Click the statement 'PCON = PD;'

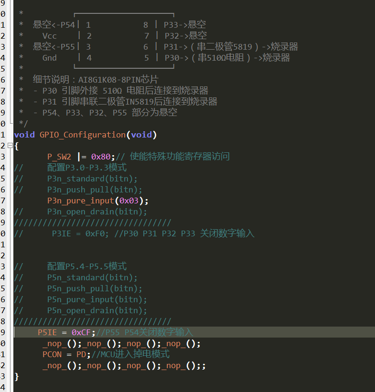[66, 354]
